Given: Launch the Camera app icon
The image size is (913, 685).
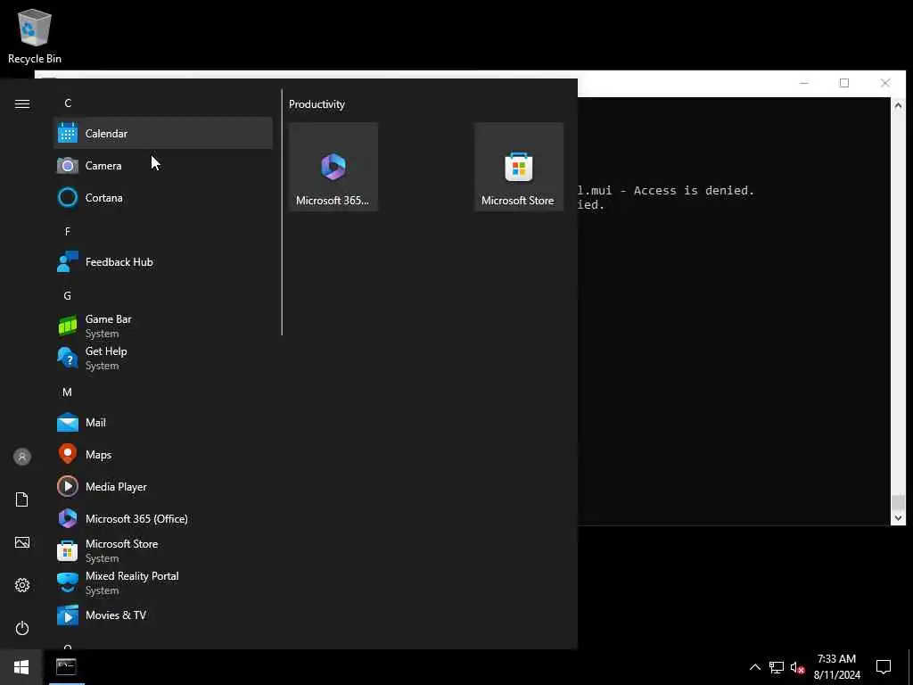Looking at the screenshot, I should coord(68,165).
